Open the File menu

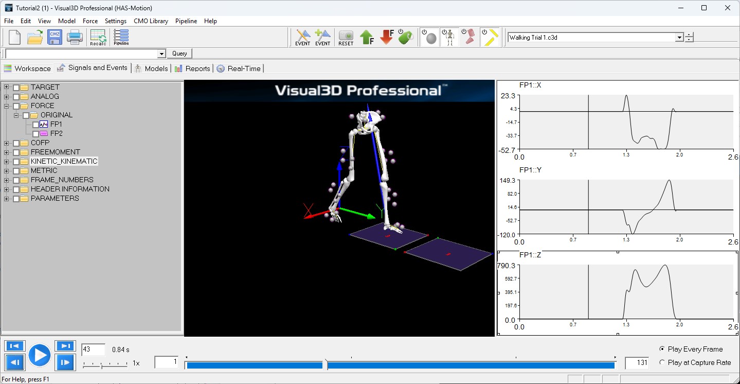coord(9,21)
